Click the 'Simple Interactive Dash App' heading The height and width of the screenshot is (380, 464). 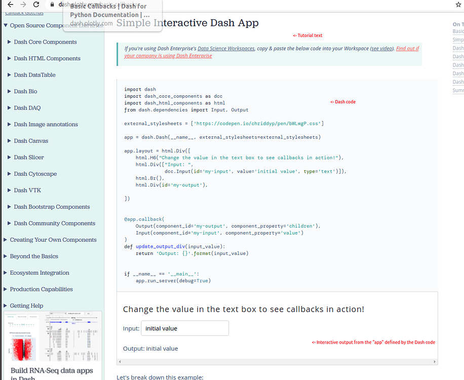[187, 23]
